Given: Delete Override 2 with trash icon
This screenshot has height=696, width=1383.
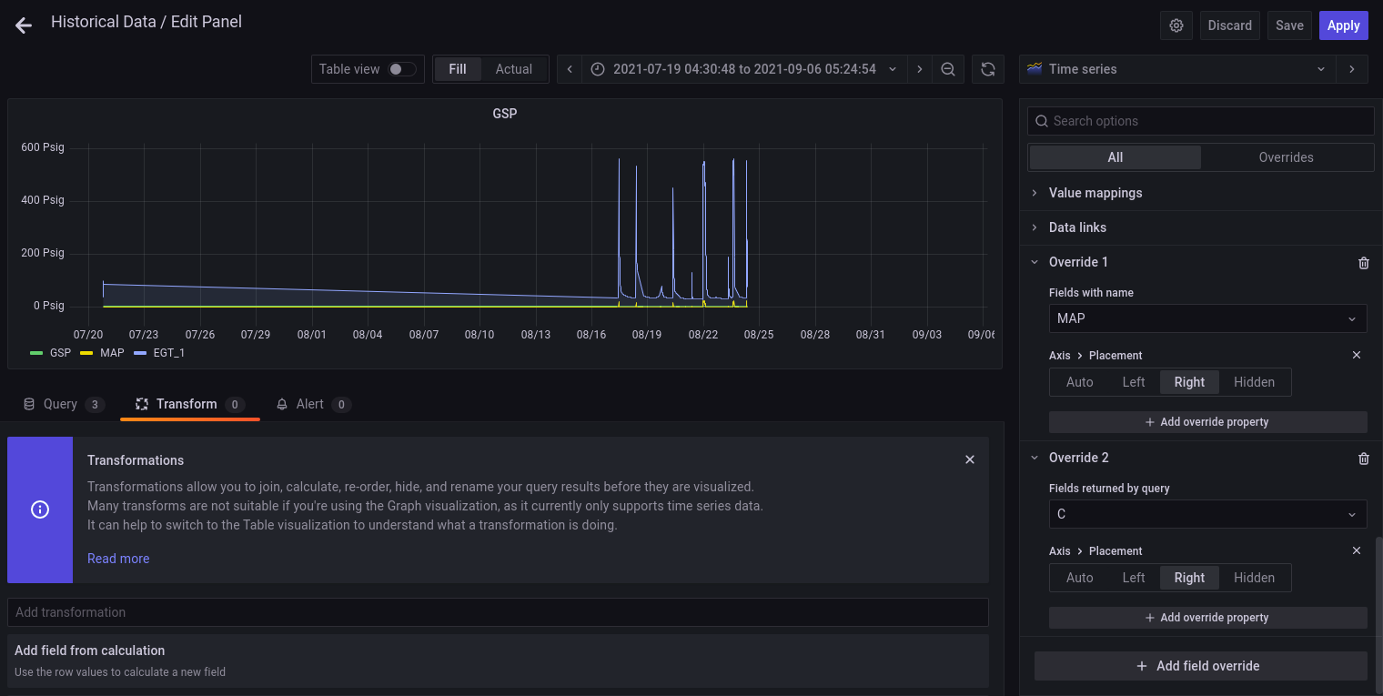Looking at the screenshot, I should point(1364,459).
